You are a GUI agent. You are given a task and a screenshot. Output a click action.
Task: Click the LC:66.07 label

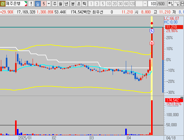pos(171,18)
